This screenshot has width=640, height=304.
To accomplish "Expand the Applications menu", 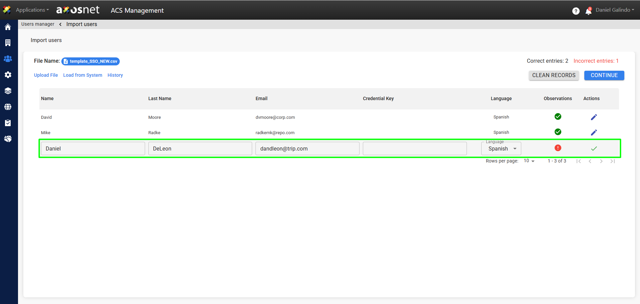I will (32, 10).
